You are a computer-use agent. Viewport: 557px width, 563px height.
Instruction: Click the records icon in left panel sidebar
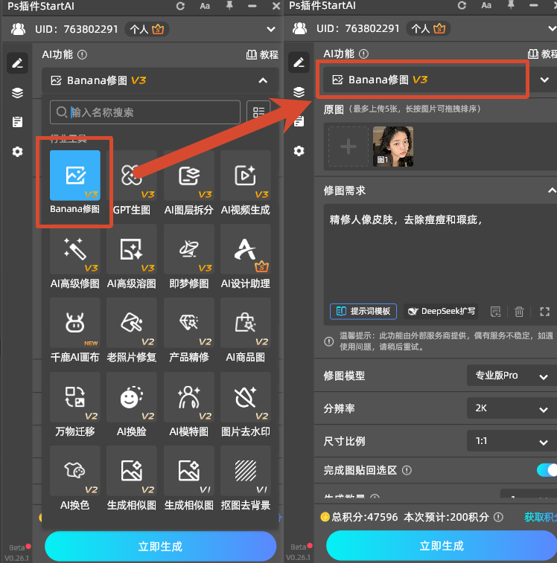tap(17, 122)
